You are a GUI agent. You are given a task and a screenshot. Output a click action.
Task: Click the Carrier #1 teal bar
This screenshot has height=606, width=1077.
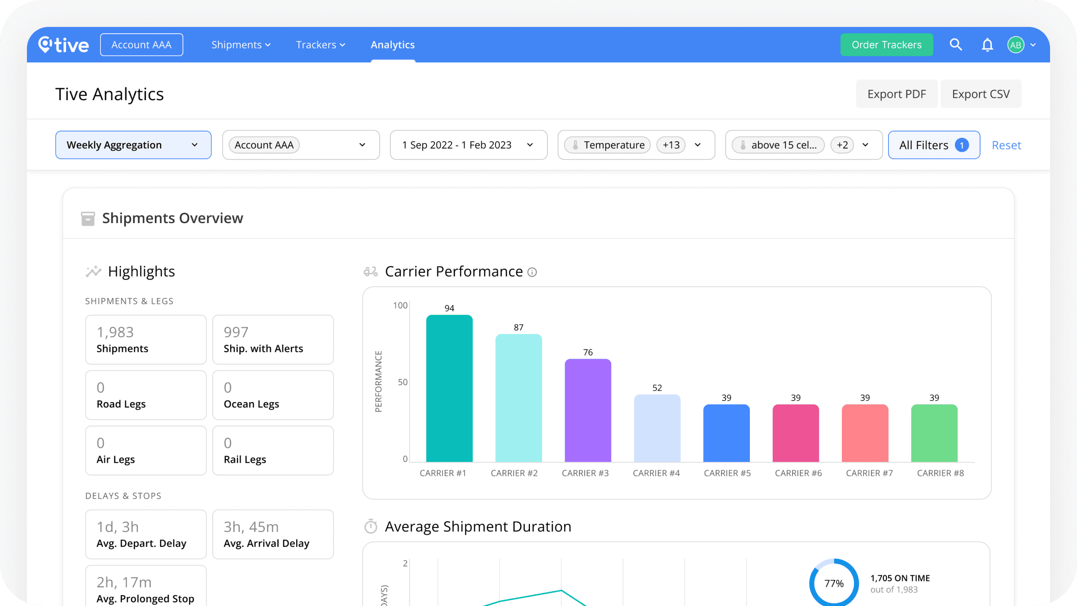pyautogui.click(x=449, y=388)
